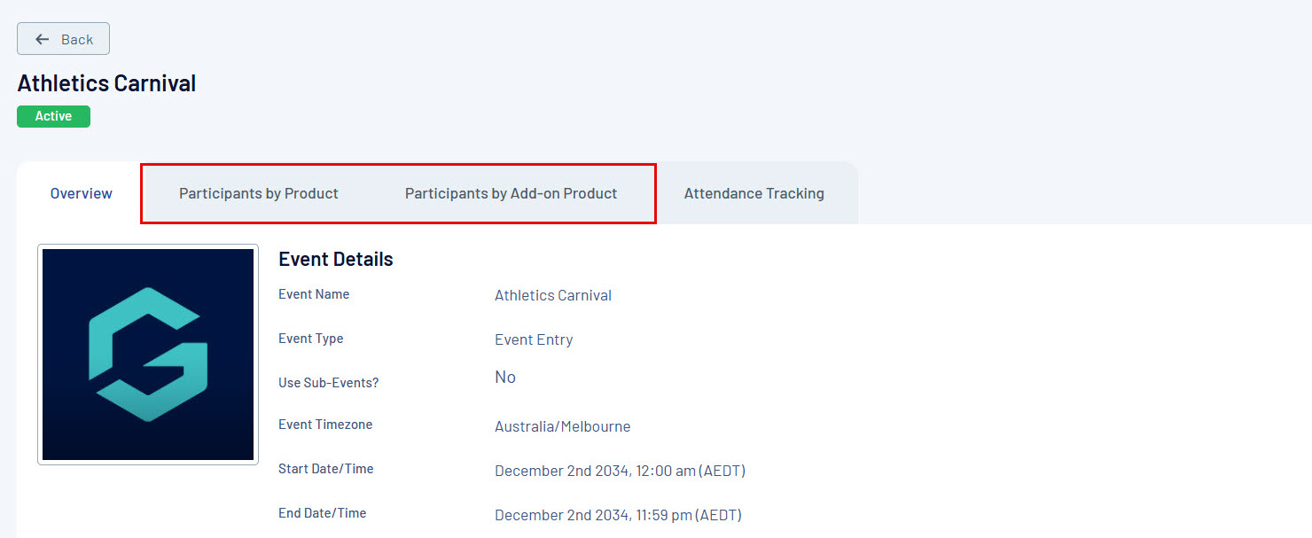1312x538 pixels.
Task: Click the Event Name field label
Action: click(314, 294)
